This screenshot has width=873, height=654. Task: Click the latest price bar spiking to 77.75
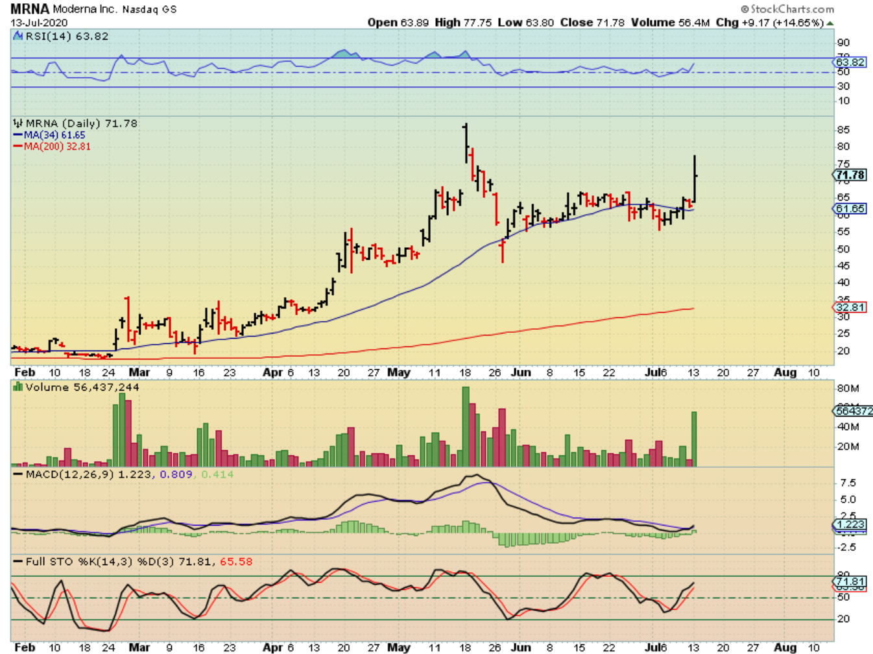click(x=695, y=178)
